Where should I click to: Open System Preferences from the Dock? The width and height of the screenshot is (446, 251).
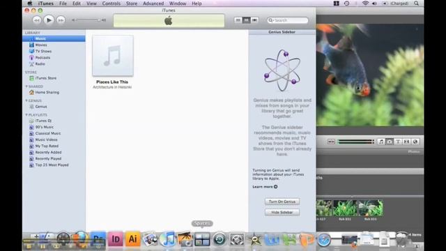coord(237,239)
